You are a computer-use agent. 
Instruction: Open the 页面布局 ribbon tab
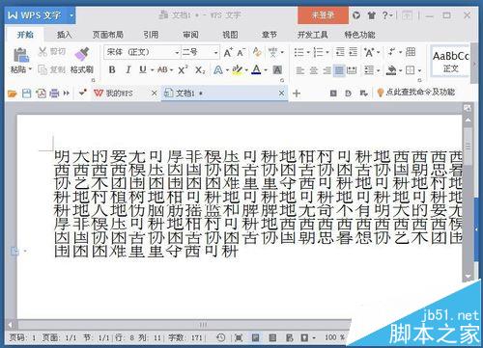tap(108, 35)
